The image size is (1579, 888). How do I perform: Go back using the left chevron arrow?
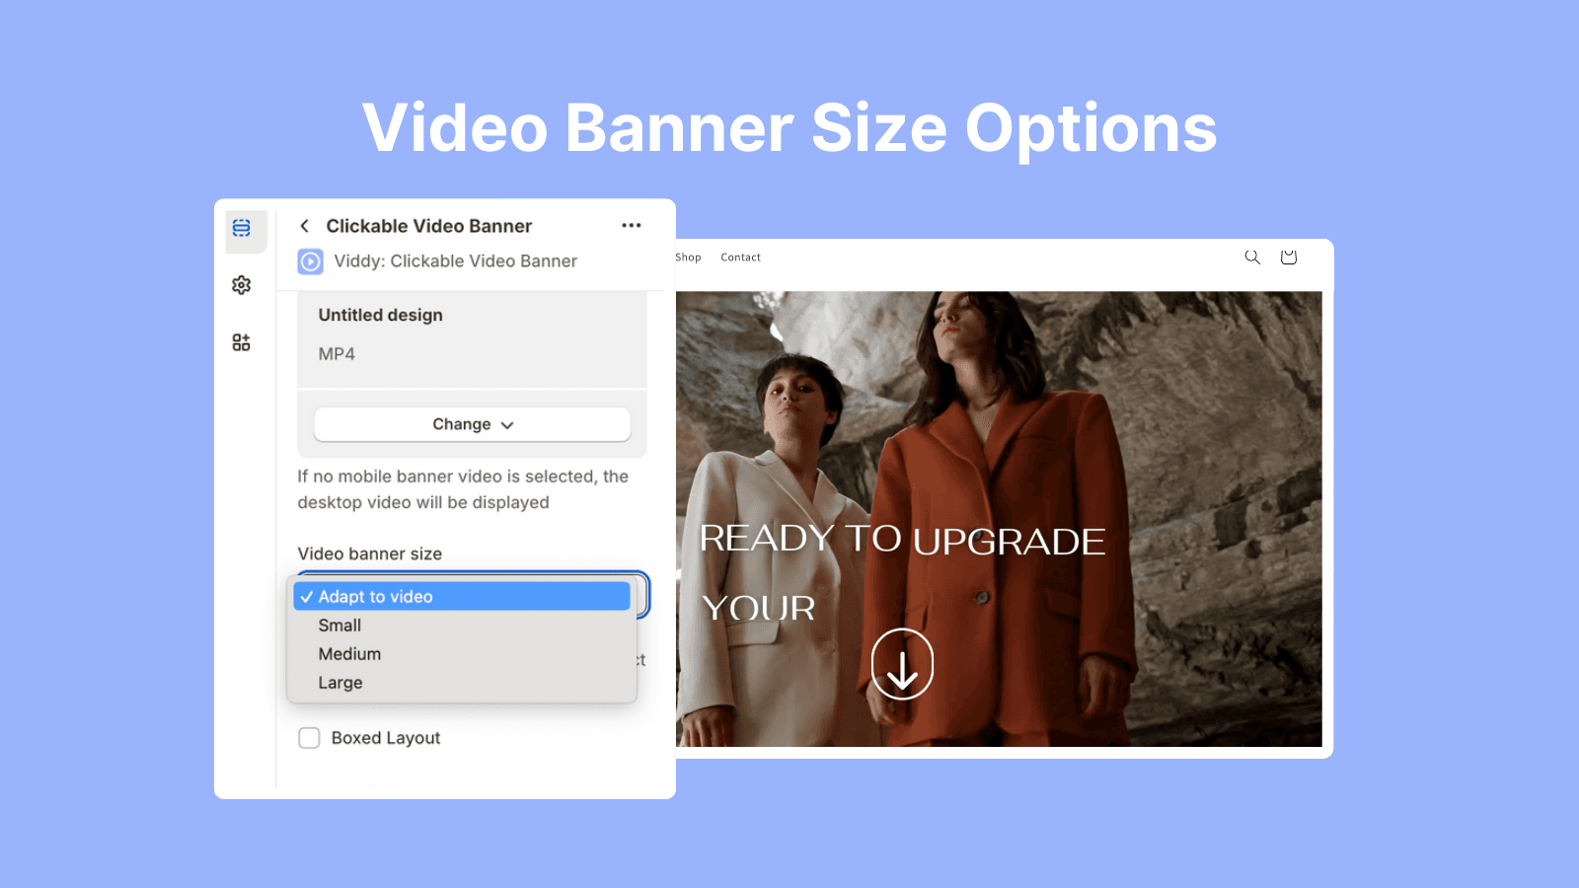click(305, 226)
